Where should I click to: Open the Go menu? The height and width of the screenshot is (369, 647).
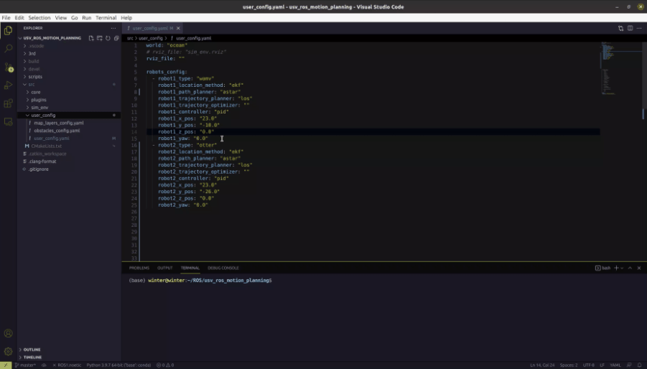74,18
